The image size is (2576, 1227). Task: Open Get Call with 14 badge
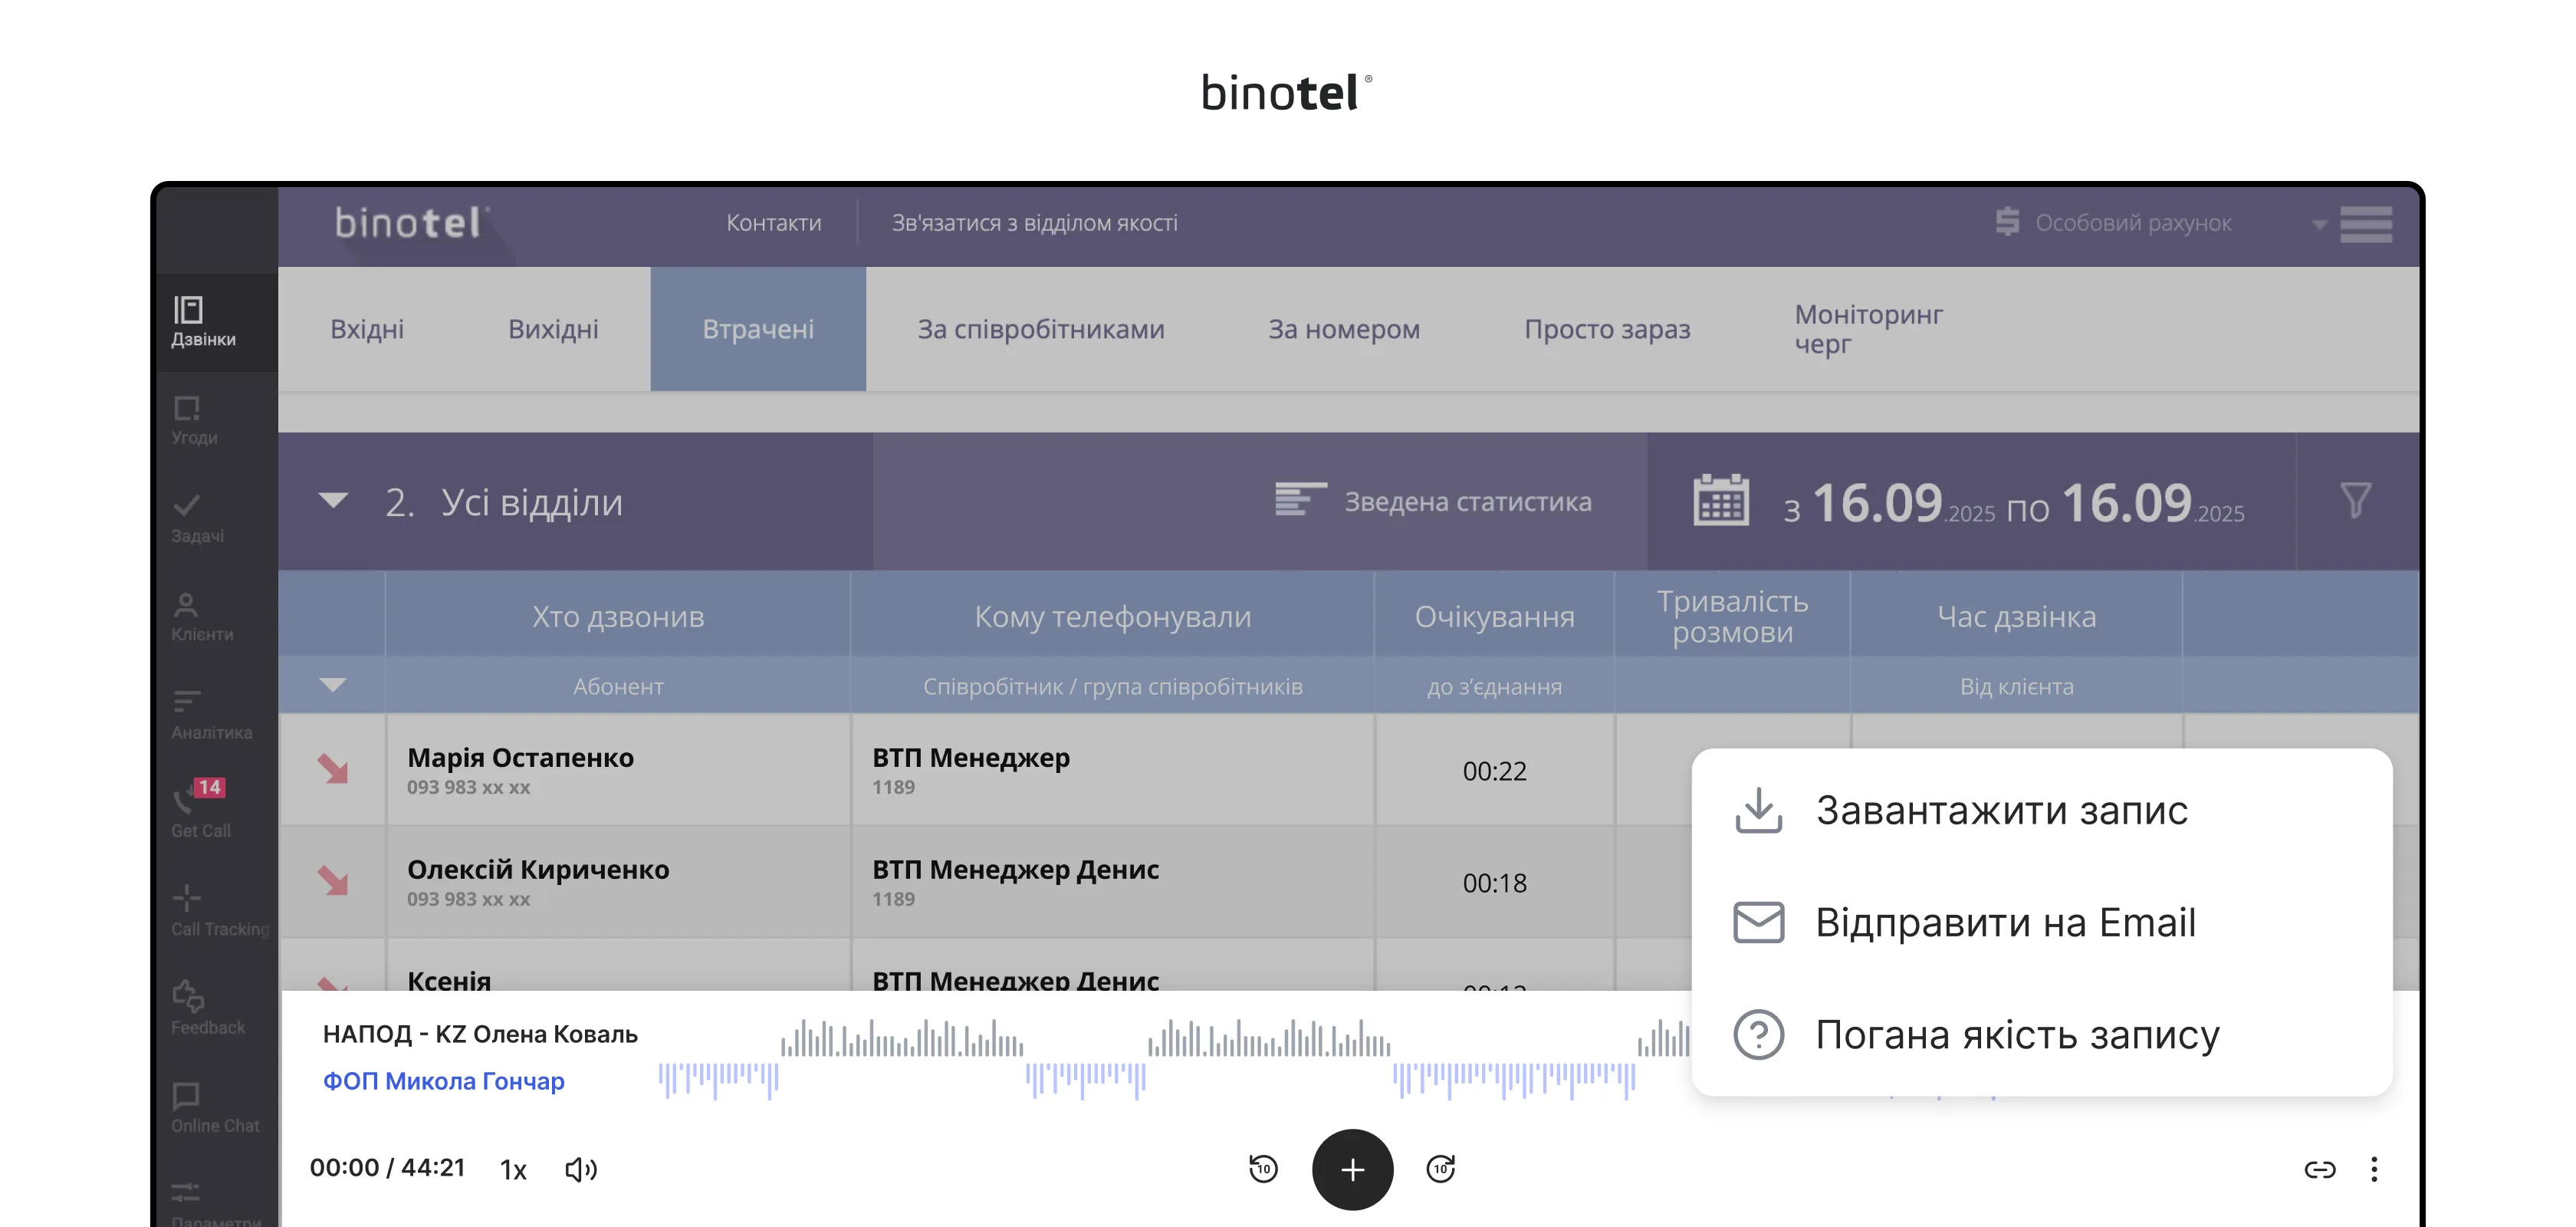point(200,808)
